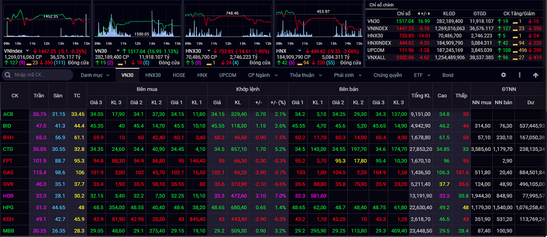Expand the CP Ngành dropdown
547x237 pixels.
tap(262, 75)
